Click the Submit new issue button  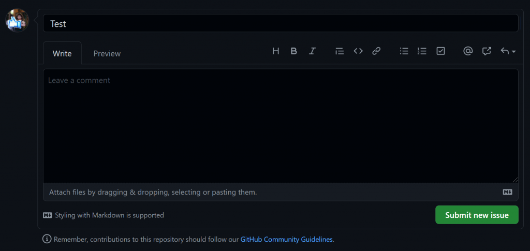pyautogui.click(x=477, y=215)
